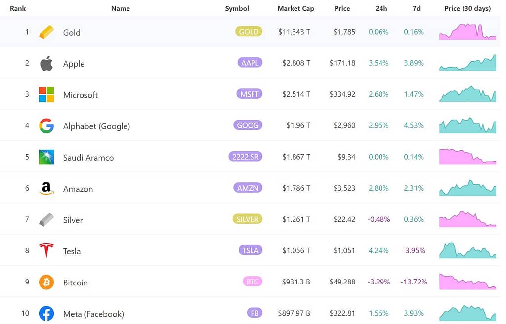The height and width of the screenshot is (324, 506).
Task: Click the 2222.SR symbol badge
Action: [246, 157]
